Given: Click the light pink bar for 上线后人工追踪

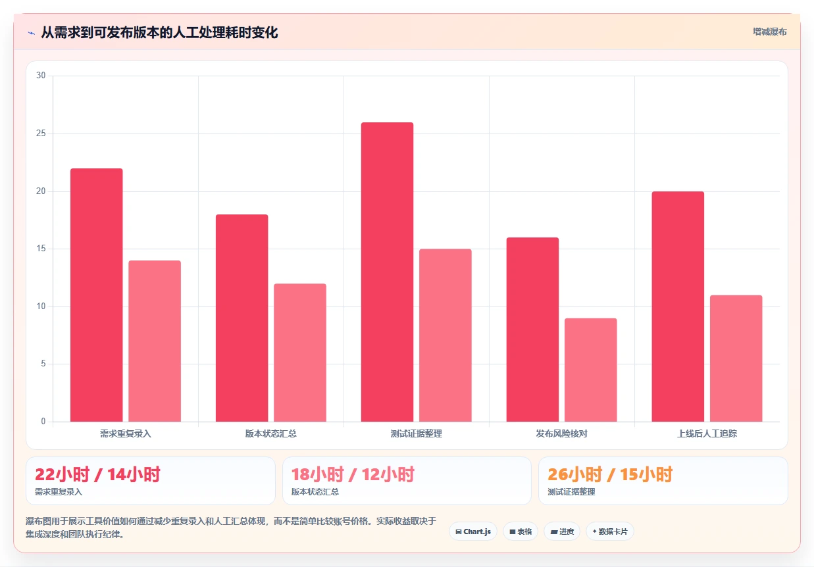Looking at the screenshot, I should click(736, 358).
